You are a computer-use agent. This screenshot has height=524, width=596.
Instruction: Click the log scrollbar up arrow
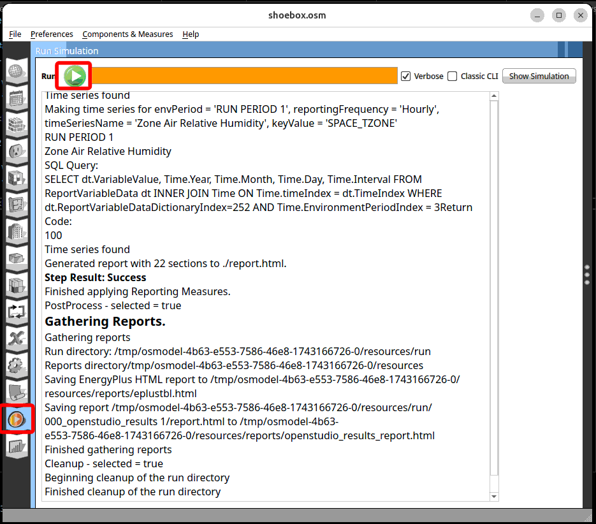coord(494,96)
